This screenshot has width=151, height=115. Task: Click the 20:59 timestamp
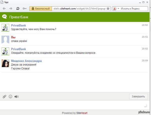pyautogui.click(x=145, y=61)
